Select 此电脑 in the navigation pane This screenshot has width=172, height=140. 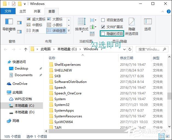[x=15, y=93]
